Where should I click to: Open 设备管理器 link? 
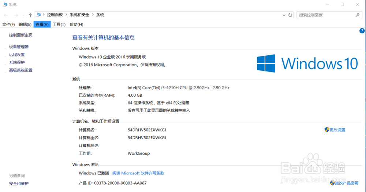tap(19, 47)
